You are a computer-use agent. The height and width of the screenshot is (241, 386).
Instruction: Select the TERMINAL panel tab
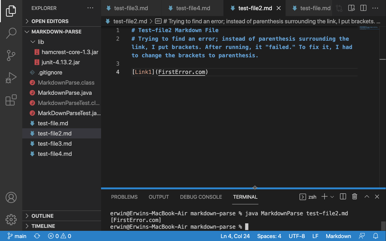(x=245, y=197)
